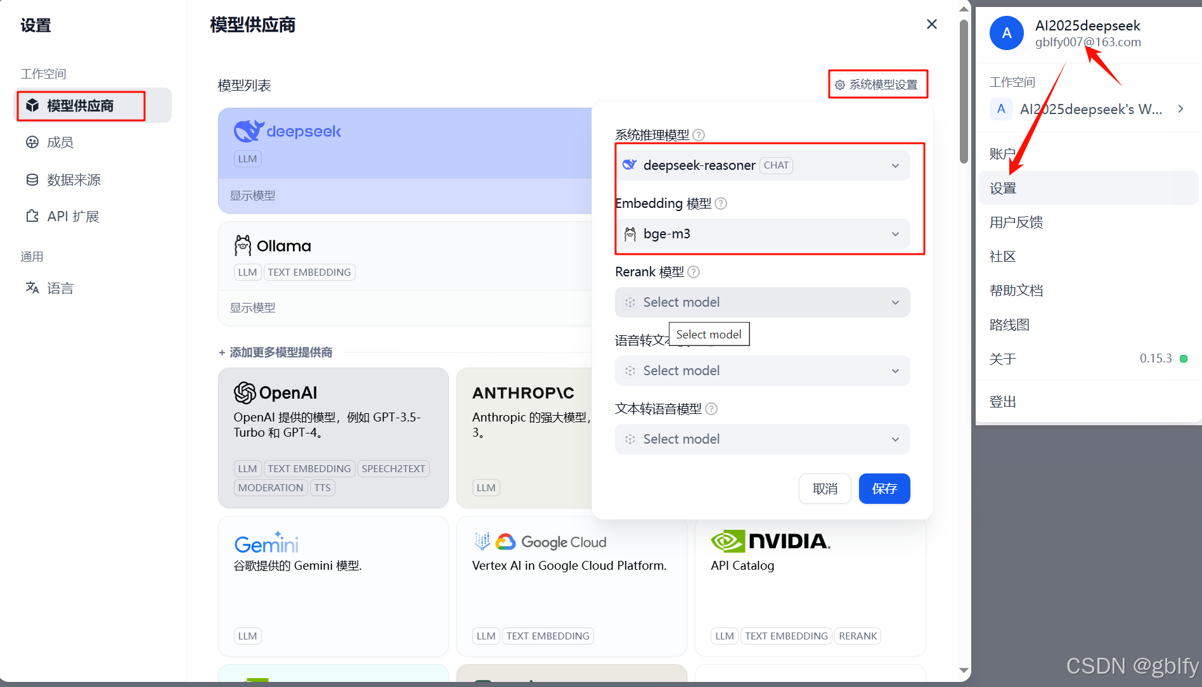
Task: Expand Ollama's 显示模型 list
Action: tap(252, 308)
